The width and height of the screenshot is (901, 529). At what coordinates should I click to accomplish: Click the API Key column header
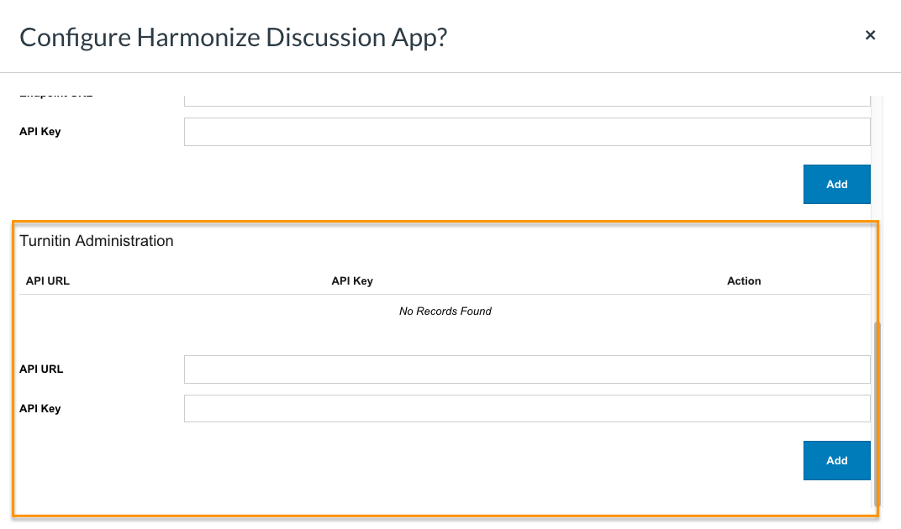[x=352, y=281]
